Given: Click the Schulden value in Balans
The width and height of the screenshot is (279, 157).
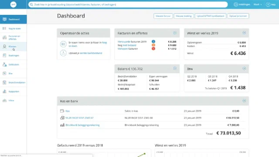Looking at the screenshot, I should 154,89.
